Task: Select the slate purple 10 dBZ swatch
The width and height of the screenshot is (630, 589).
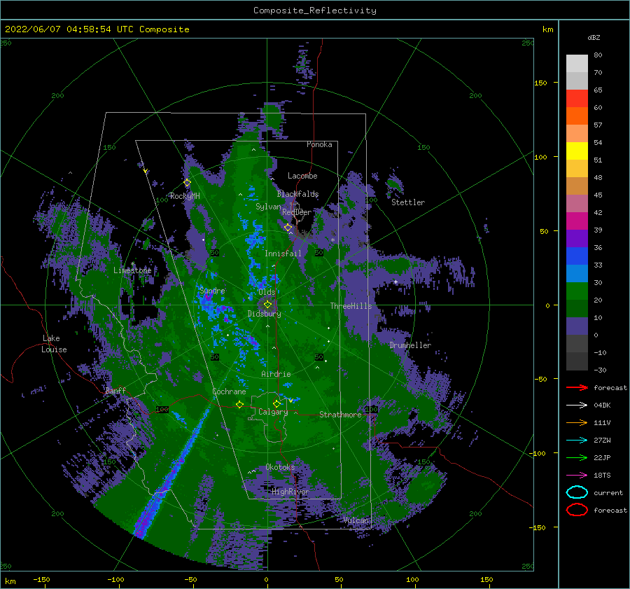Action: 577,326
